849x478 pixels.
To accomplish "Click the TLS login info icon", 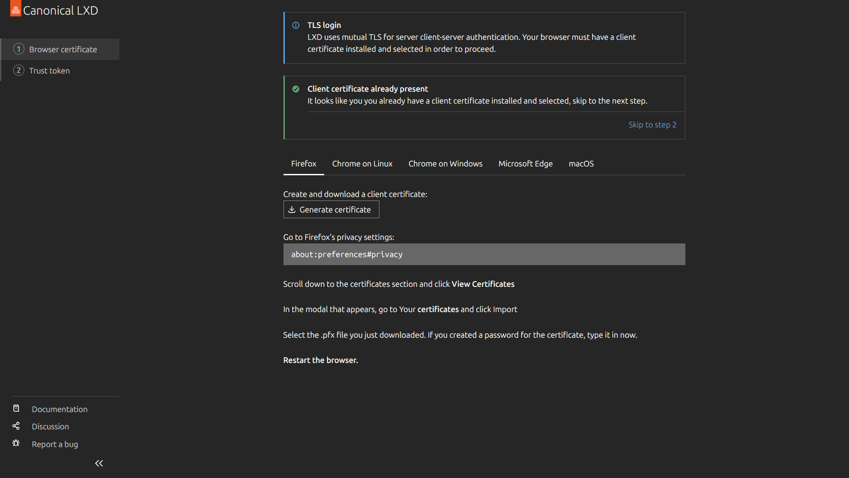I will (296, 25).
